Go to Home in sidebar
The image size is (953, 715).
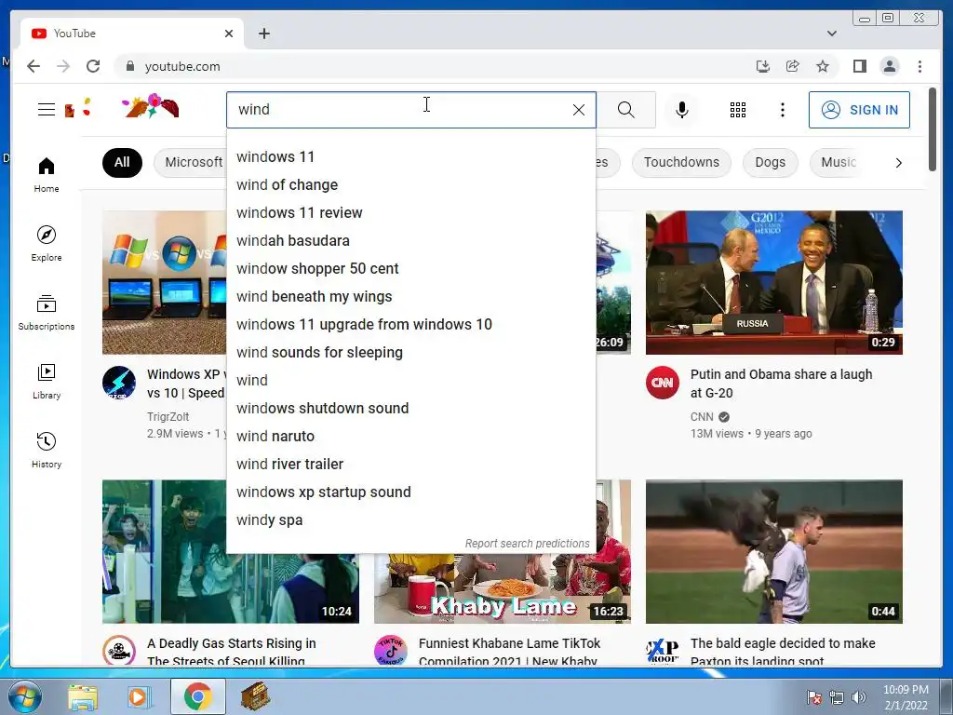47,175
